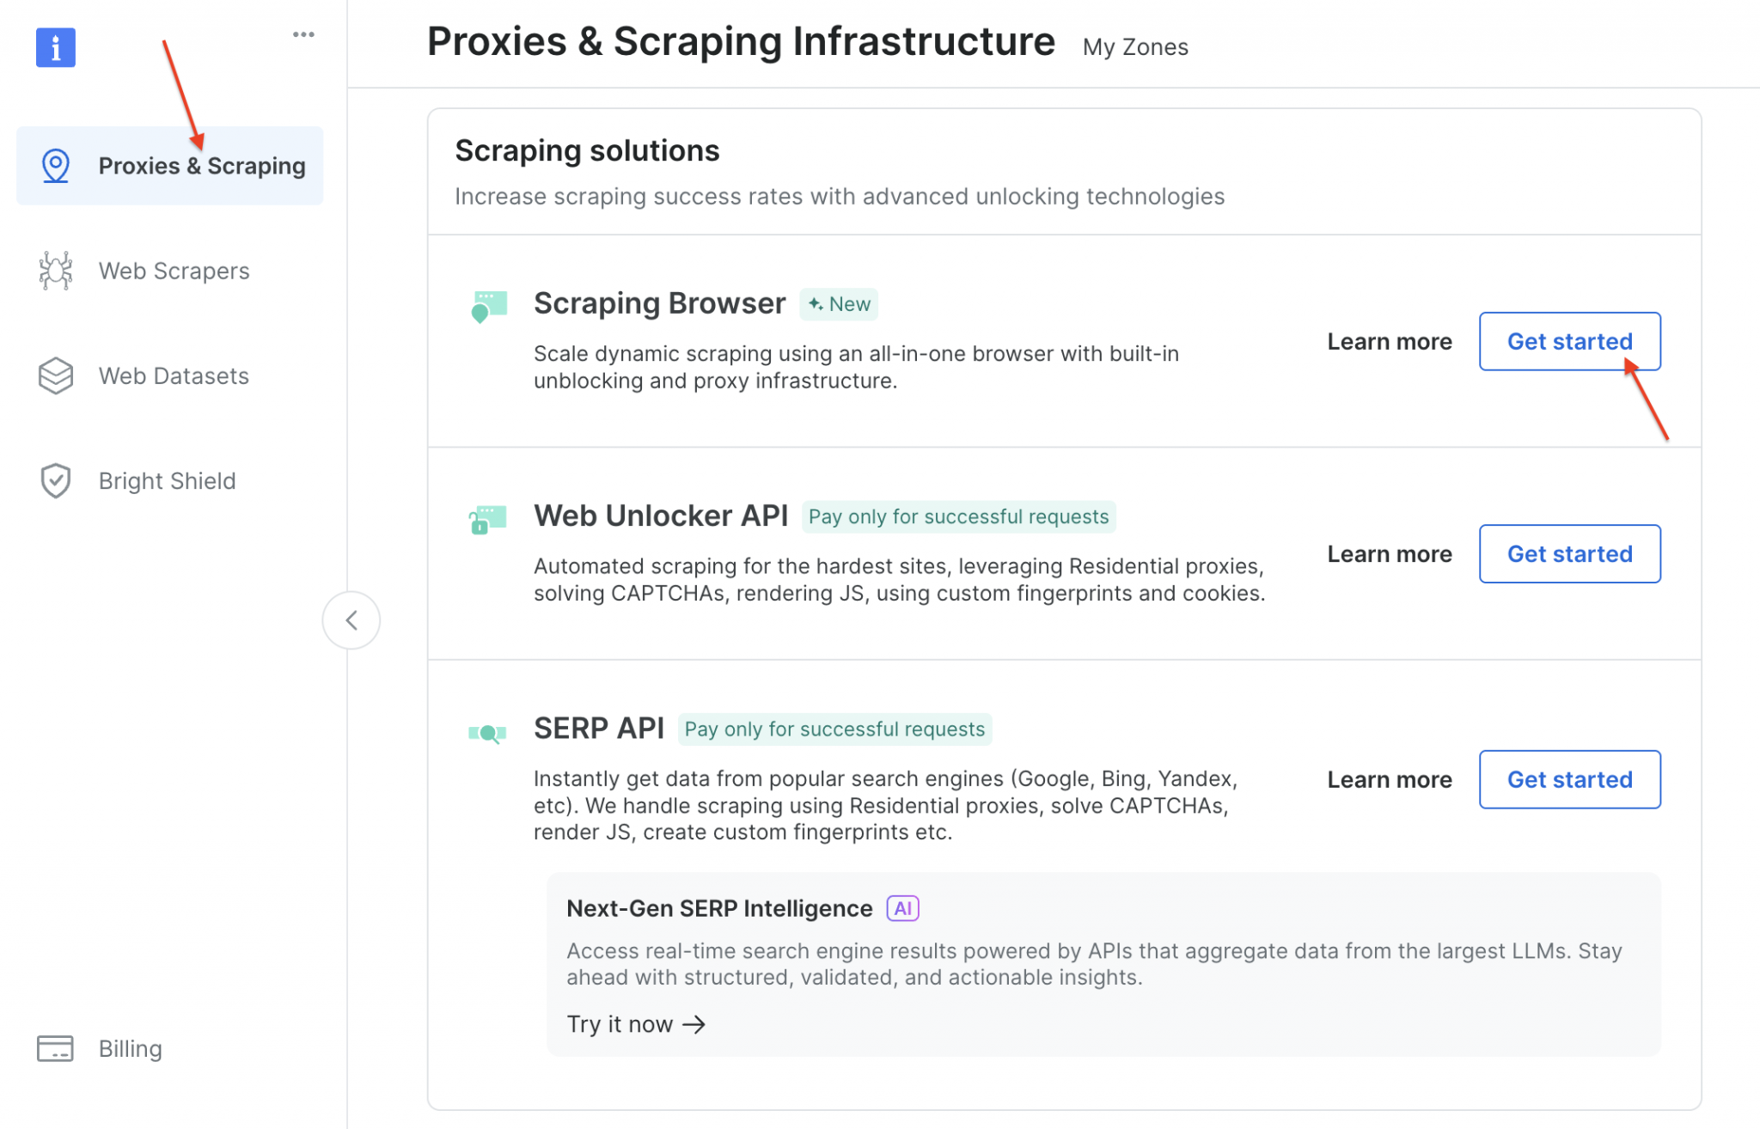
Task: Open the three-dots overflow menu
Action: point(303,34)
